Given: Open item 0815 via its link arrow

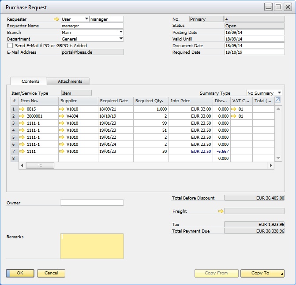Looking at the screenshot, I should (22, 109).
